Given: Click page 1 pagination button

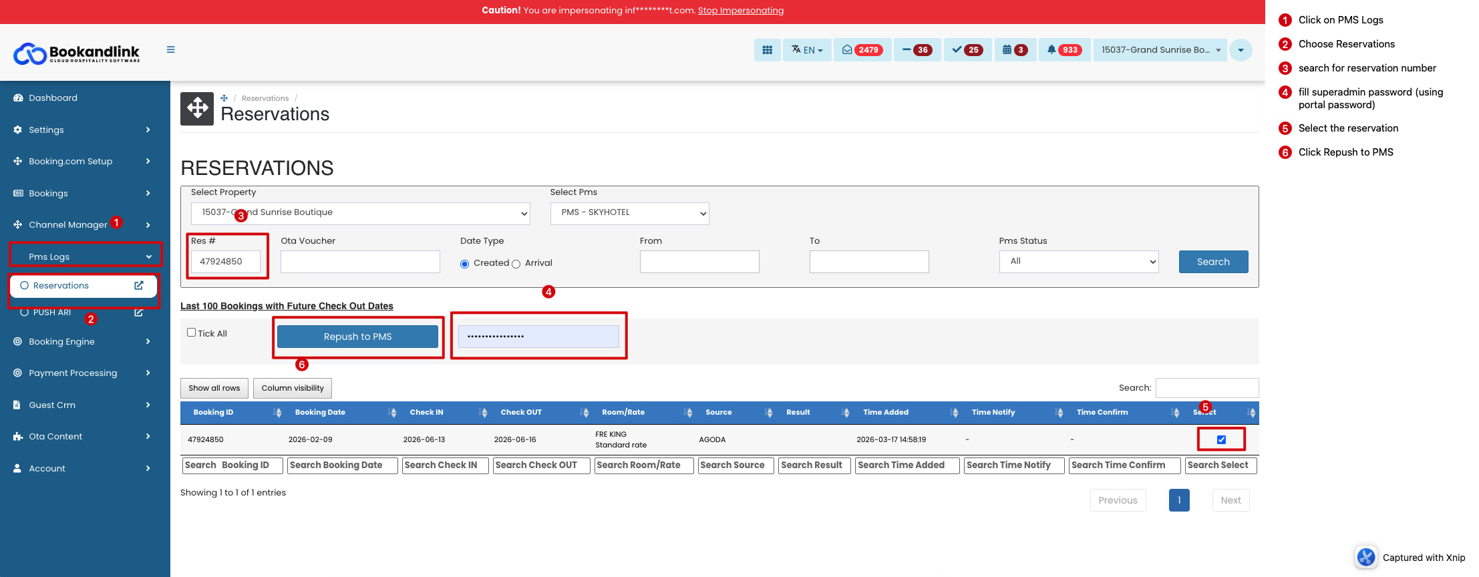Looking at the screenshot, I should click(x=1179, y=500).
